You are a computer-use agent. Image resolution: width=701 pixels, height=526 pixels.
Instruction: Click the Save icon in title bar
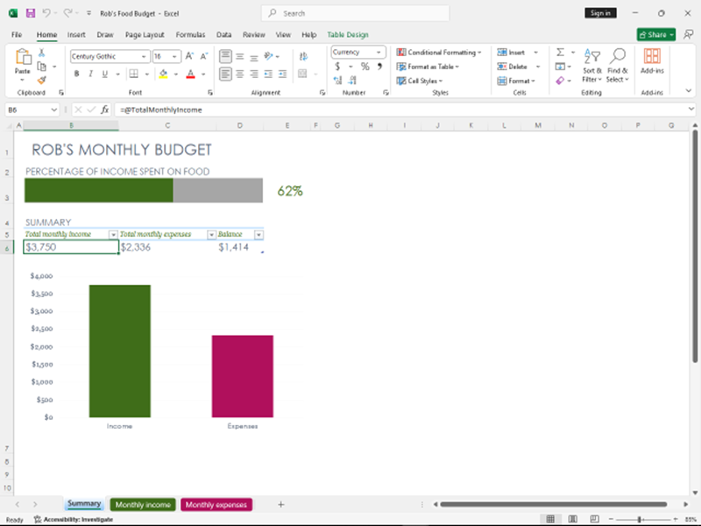tap(31, 13)
